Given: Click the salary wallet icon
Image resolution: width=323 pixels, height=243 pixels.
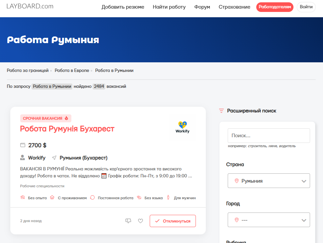Looking at the screenshot, I should (x=23, y=145).
